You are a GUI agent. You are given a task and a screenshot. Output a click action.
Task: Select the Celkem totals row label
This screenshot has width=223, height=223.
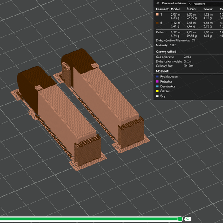coord(161,32)
